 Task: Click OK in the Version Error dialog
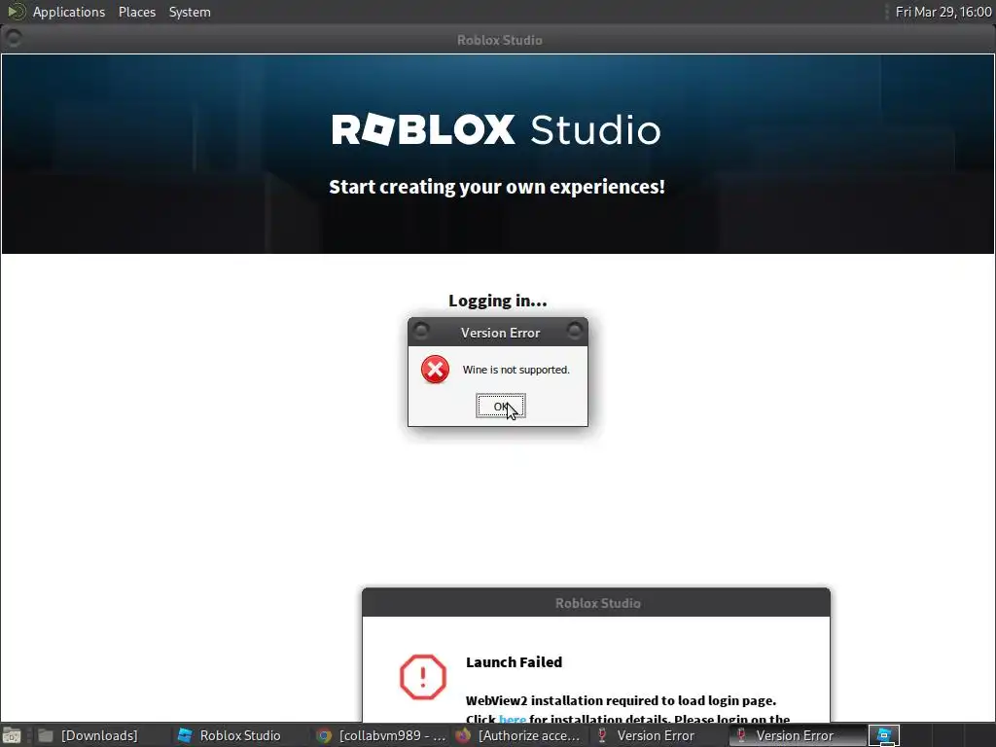coord(501,407)
